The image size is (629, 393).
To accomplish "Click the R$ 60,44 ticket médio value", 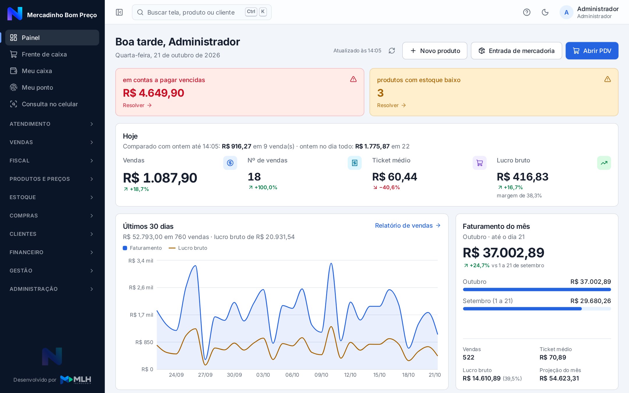I will point(395,177).
